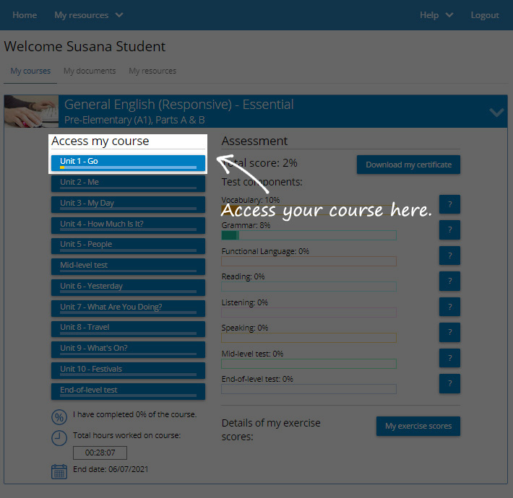Switch to the My documents tab
This screenshot has height=498, width=513.
(x=90, y=71)
